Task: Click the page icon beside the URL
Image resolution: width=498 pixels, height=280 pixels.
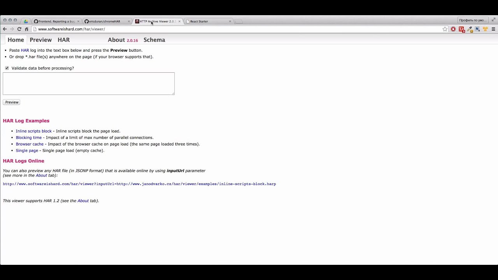Action: (35, 29)
